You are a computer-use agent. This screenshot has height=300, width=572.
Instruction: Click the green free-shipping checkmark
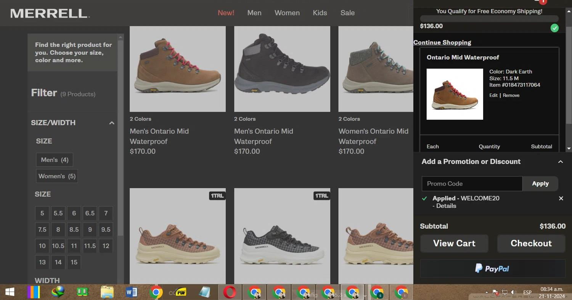(554, 28)
